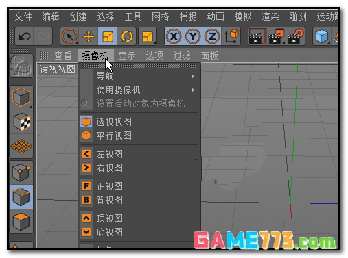Image resolution: width=348 pixels, height=258 pixels.
Task: Click the dotted tear-off menu handle
Action: 139,66
